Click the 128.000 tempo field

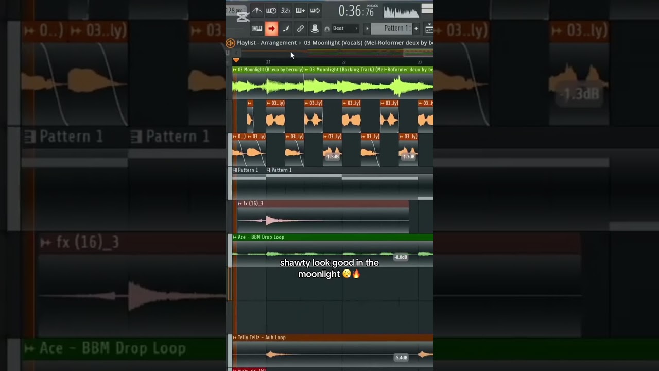[236, 10]
